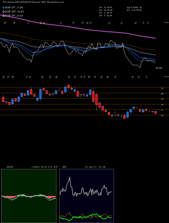
Task: Click the 45.66 value on the EMA chart
Action: [159, 68]
